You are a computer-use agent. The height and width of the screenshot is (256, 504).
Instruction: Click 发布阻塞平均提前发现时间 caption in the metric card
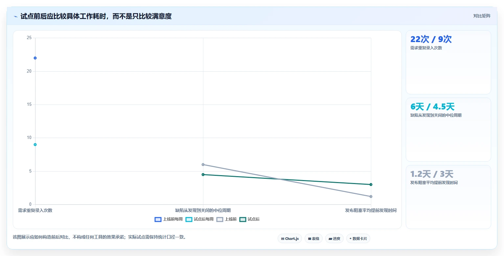[x=434, y=183]
